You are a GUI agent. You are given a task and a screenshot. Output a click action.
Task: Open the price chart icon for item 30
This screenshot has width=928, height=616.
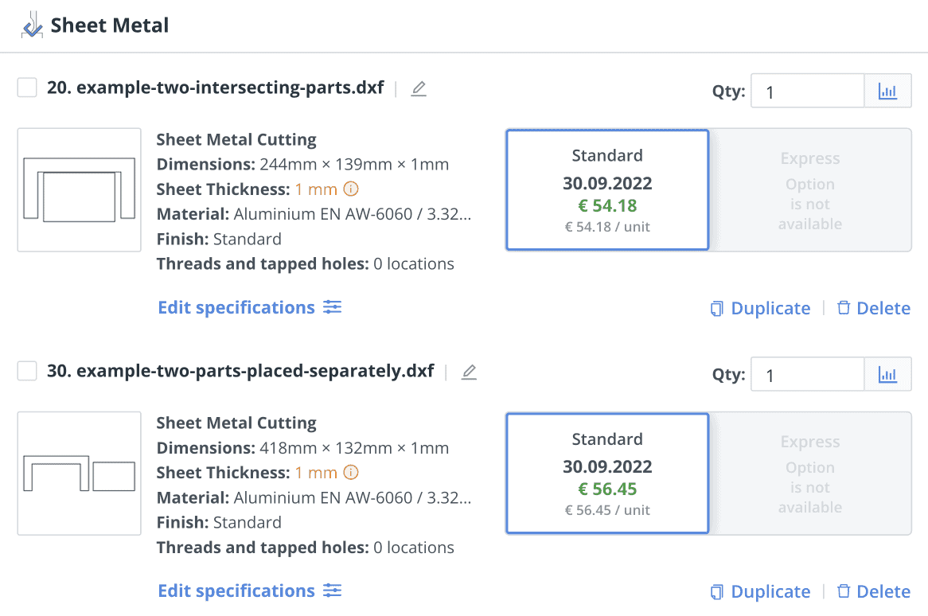coord(887,374)
